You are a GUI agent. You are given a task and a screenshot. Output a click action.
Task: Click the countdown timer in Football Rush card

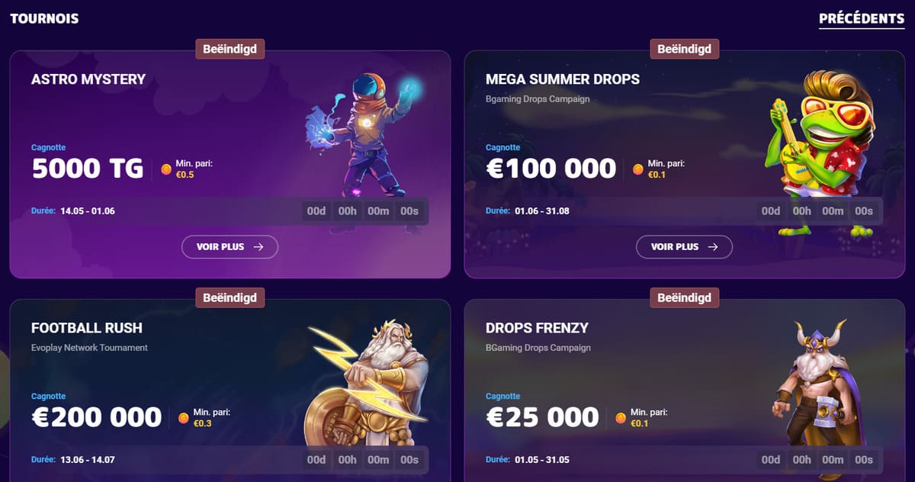coord(363,460)
